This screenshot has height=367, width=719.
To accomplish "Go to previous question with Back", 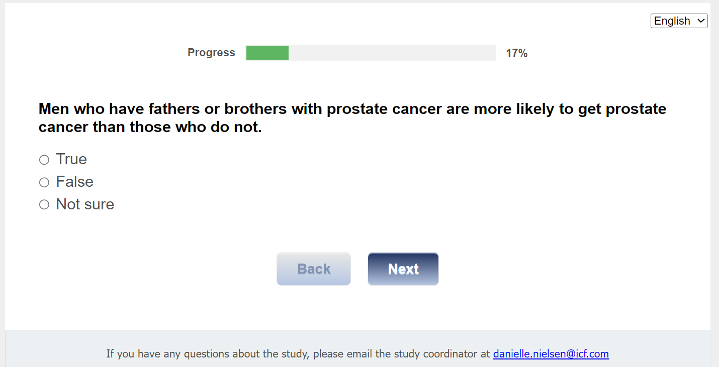I will coord(314,269).
